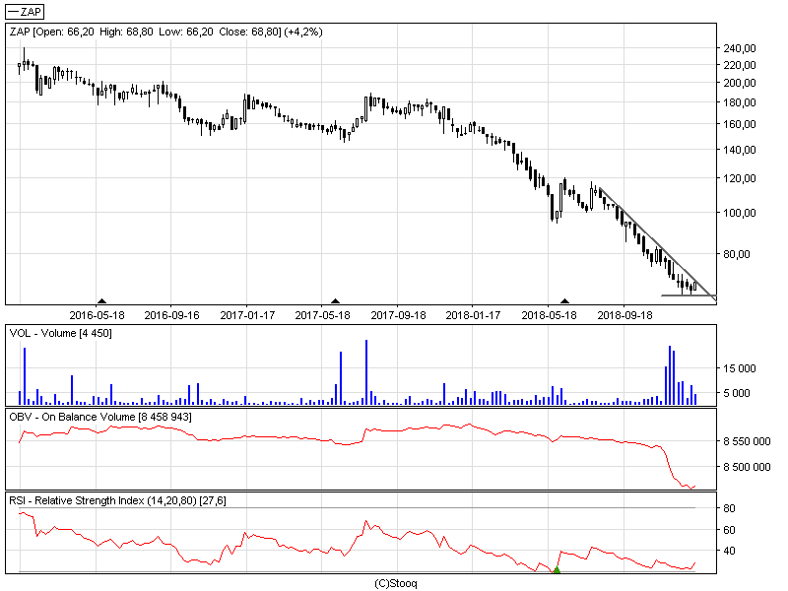
Task: Click the black triangle marker below 2016-05-18
Action: (100, 300)
